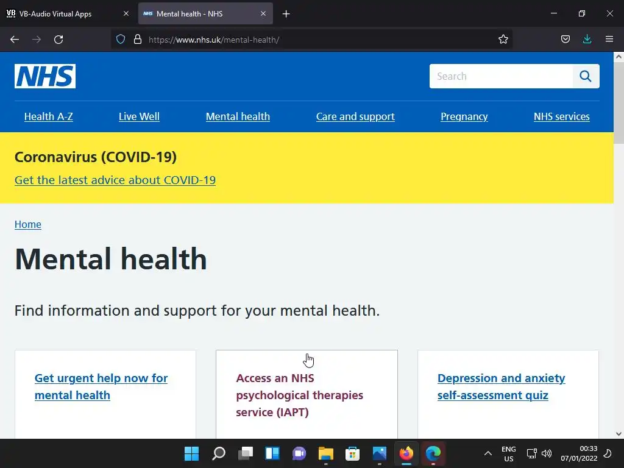Viewport: 624px width, 468px height.
Task: Open Health A-Z navigation link
Action: [49, 116]
